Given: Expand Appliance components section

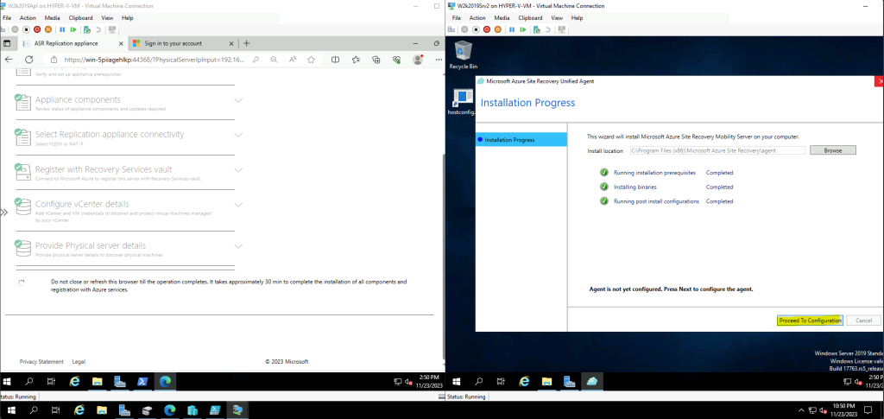Looking at the screenshot, I should pyautogui.click(x=238, y=100).
